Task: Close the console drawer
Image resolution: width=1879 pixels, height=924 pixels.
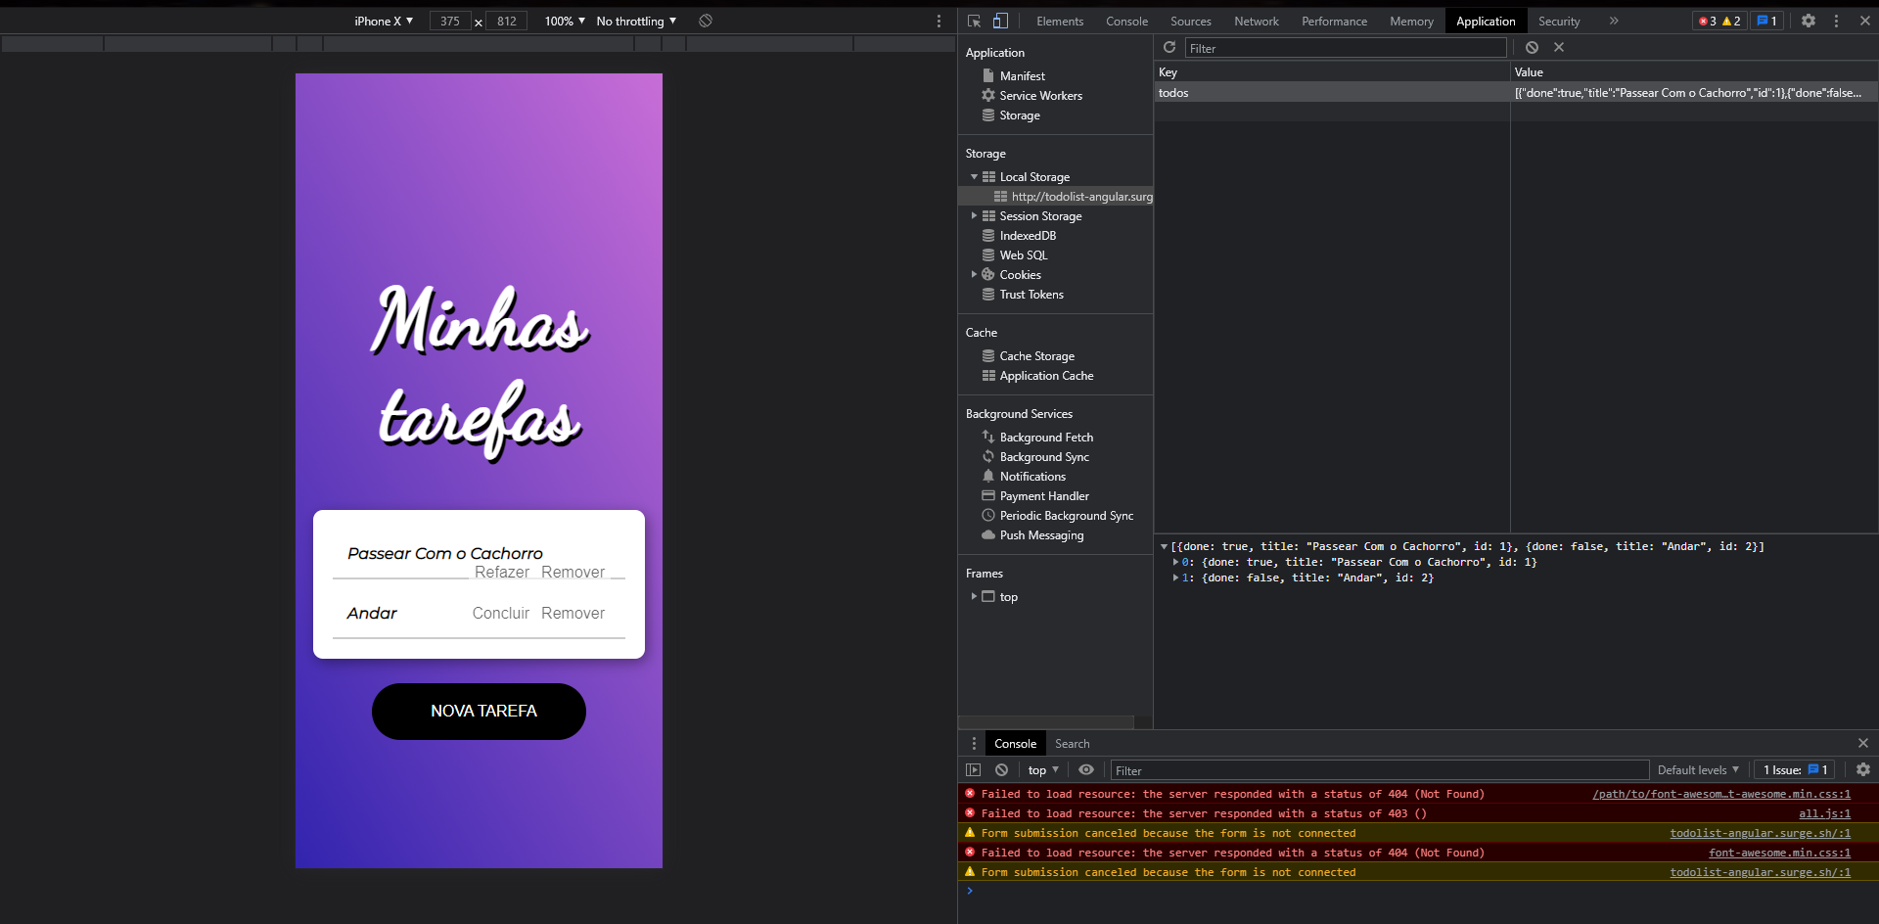Action: pyautogui.click(x=1863, y=744)
